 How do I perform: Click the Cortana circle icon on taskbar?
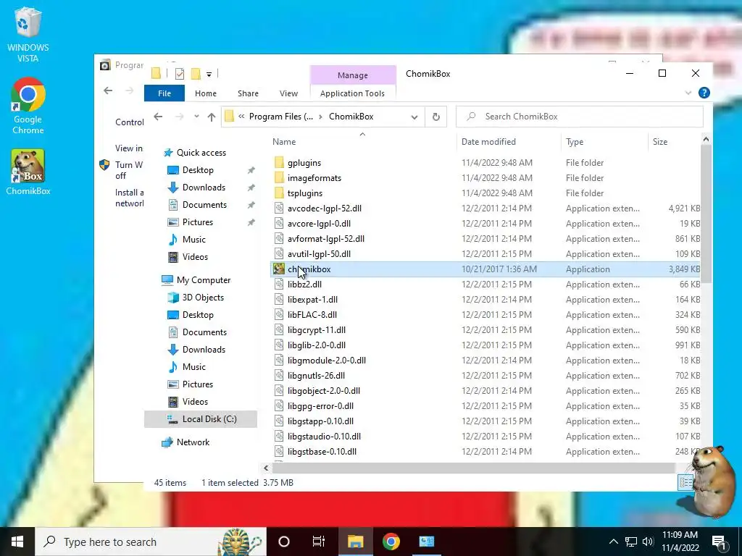[x=284, y=542]
